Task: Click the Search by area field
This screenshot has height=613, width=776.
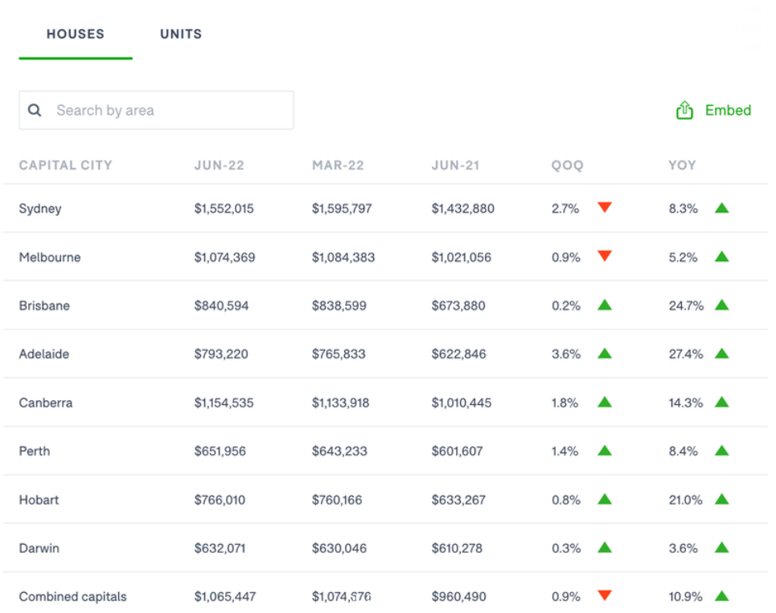Action: pos(156,110)
